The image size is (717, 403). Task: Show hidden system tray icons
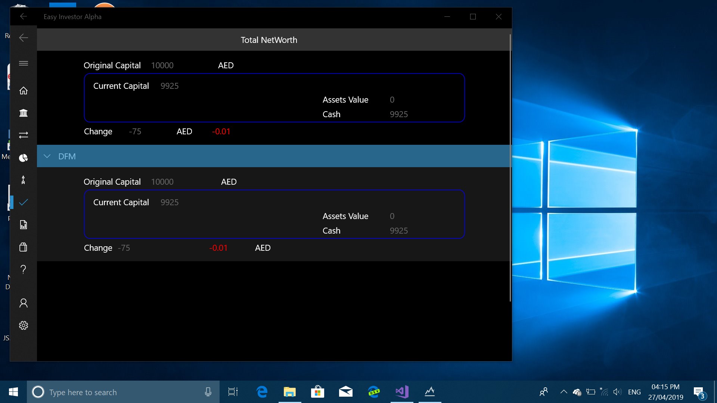click(564, 392)
